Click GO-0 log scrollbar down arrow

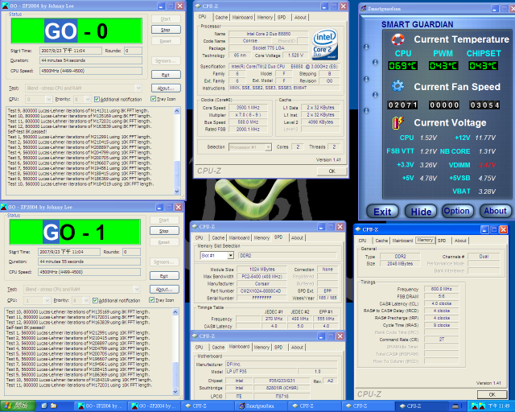click(x=177, y=191)
